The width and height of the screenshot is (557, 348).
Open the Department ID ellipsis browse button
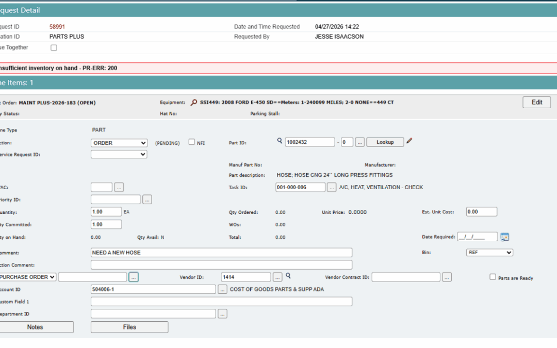tap(222, 314)
